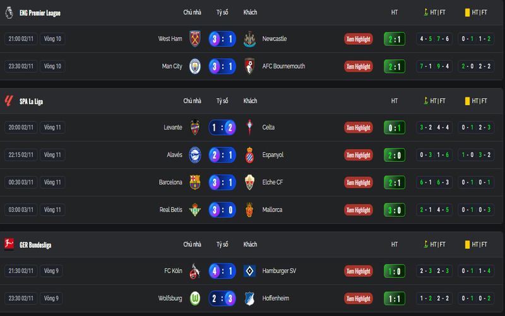Click the Elche CF club crest
Viewport: 505px width, 316px height.
tap(250, 183)
